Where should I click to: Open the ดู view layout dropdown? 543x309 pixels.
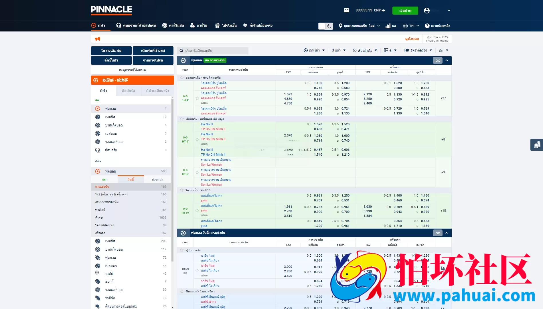[390, 50]
